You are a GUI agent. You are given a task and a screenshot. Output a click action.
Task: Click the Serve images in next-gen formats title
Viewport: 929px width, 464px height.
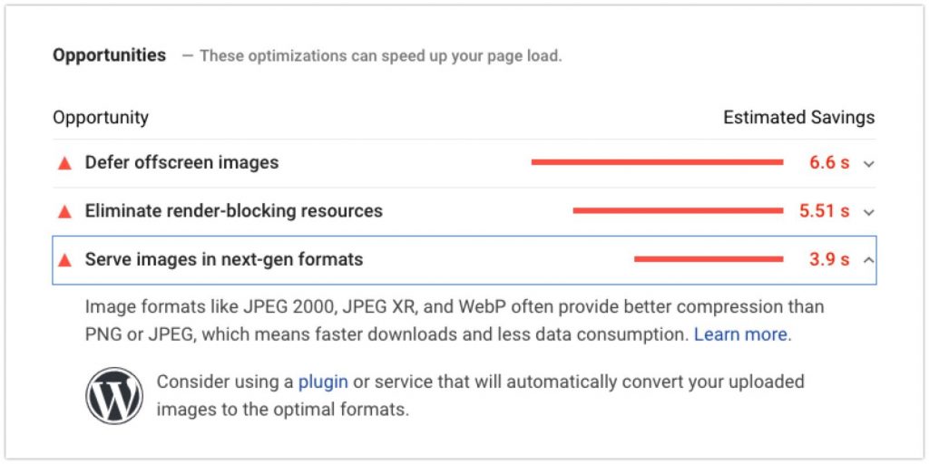click(x=224, y=259)
